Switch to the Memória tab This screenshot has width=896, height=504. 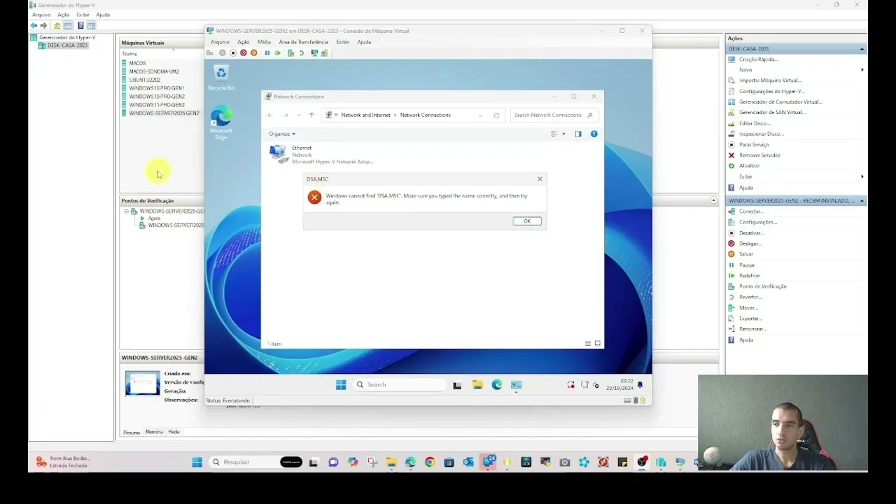[x=154, y=432]
